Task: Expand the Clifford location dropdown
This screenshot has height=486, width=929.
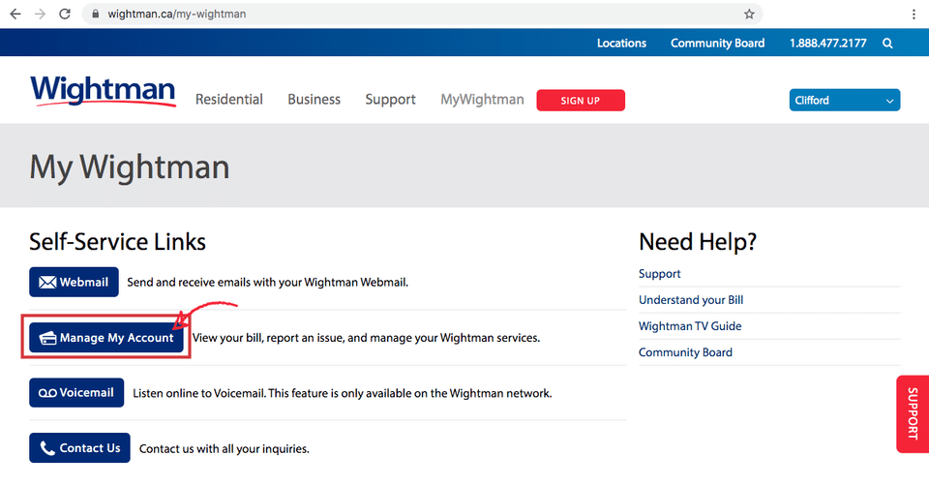Action: [844, 100]
